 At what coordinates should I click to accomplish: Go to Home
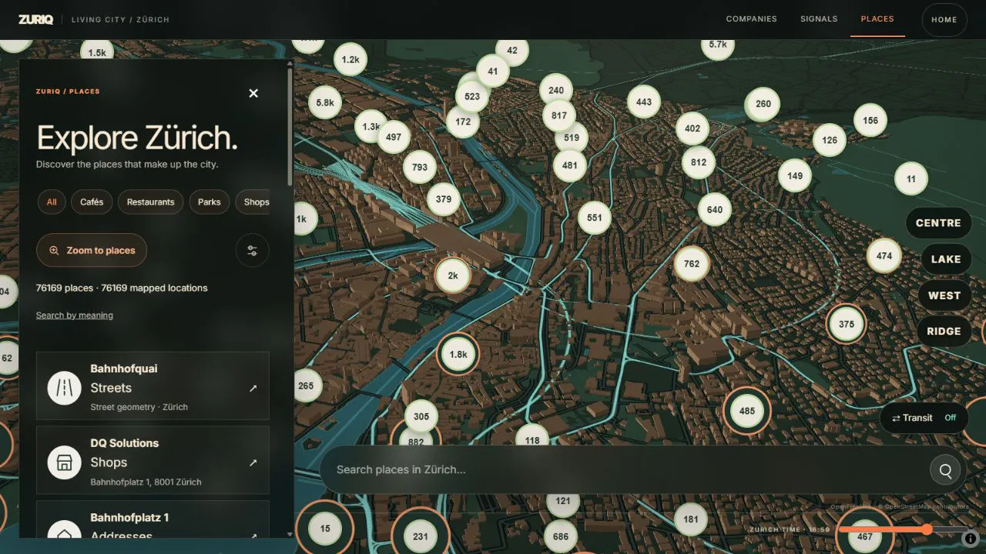pyautogui.click(x=944, y=20)
